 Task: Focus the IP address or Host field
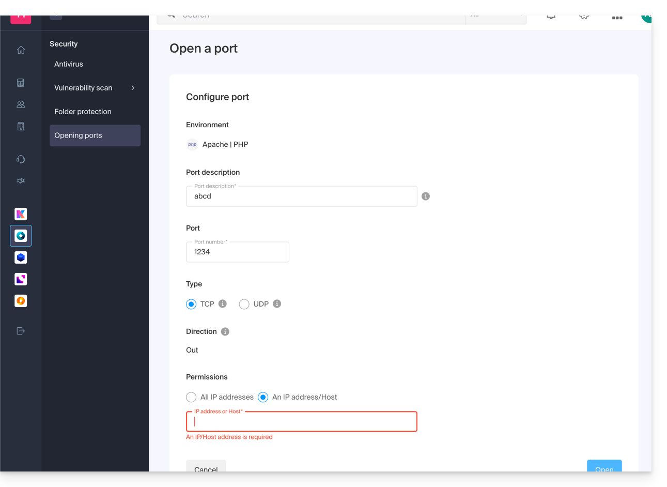point(302,422)
